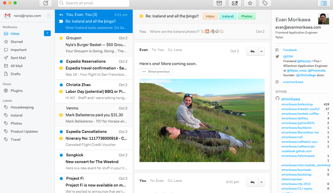
Task: Click the Twitter icon in contact sidebar
Action: coord(277,56)
